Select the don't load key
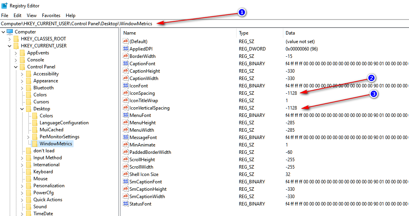This screenshot has width=409, height=216. coord(44,151)
